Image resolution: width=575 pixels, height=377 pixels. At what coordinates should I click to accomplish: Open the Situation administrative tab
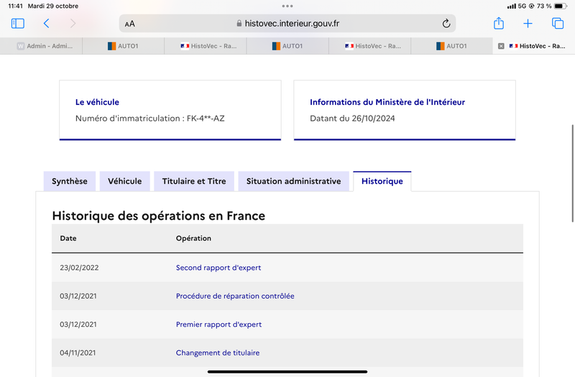(294, 182)
